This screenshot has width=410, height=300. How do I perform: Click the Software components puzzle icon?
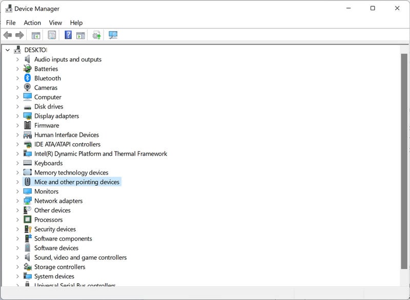pos(28,238)
